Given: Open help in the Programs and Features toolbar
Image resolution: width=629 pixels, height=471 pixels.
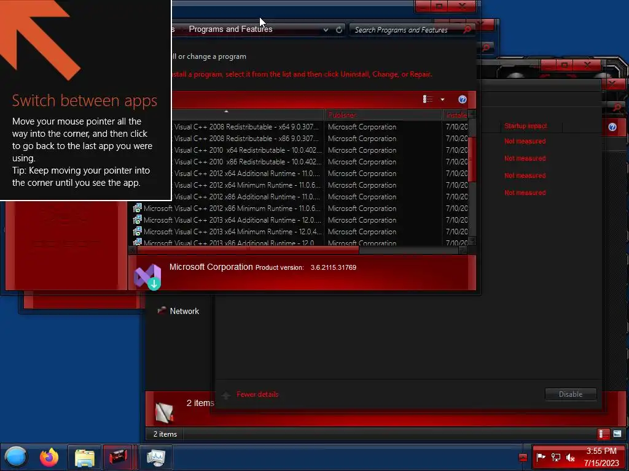Looking at the screenshot, I should click(462, 99).
